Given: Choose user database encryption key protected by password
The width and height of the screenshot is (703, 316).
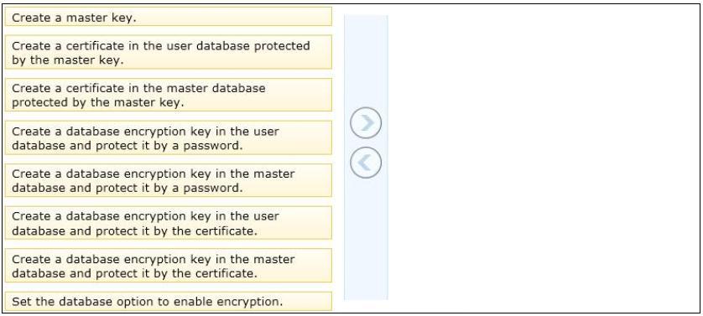Looking at the screenshot, I should (x=169, y=137).
